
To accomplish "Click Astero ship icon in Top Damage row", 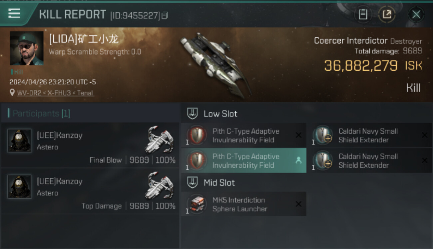I will 160,186.
